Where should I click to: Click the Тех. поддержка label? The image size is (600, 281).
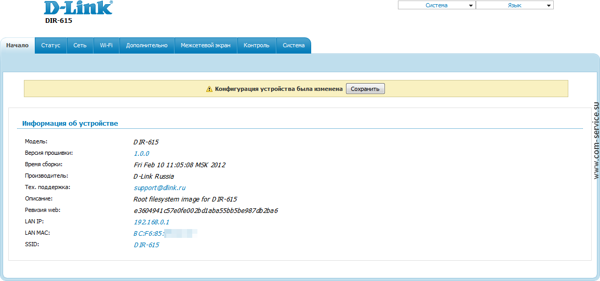pyautogui.click(x=48, y=187)
